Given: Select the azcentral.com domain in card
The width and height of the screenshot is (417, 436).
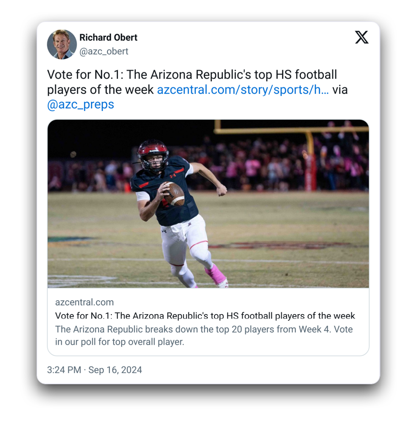Looking at the screenshot, I should [x=84, y=302].
